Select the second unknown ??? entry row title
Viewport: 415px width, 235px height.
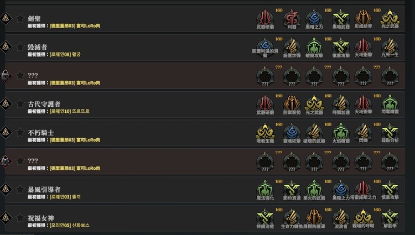tap(33, 161)
